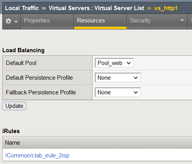Click the Local Traffic breadcrumb
The width and height of the screenshot is (192, 164).
(x=22, y=8)
